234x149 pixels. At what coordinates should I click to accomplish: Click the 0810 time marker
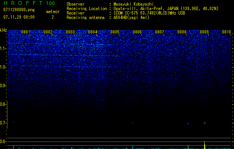click(x=227, y=32)
